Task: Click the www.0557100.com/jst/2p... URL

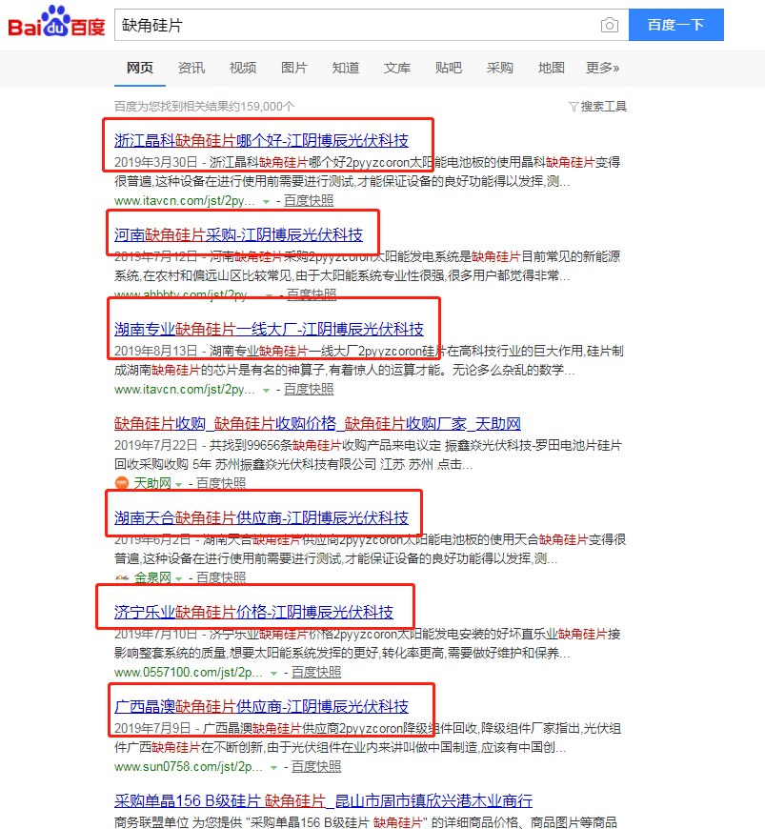Action: click(189, 673)
